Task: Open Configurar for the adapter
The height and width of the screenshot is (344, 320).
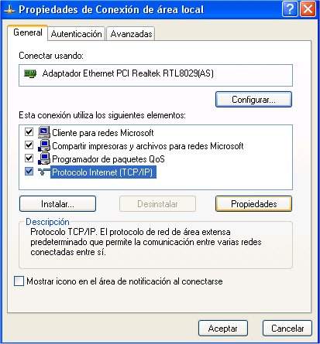Action: (253, 100)
